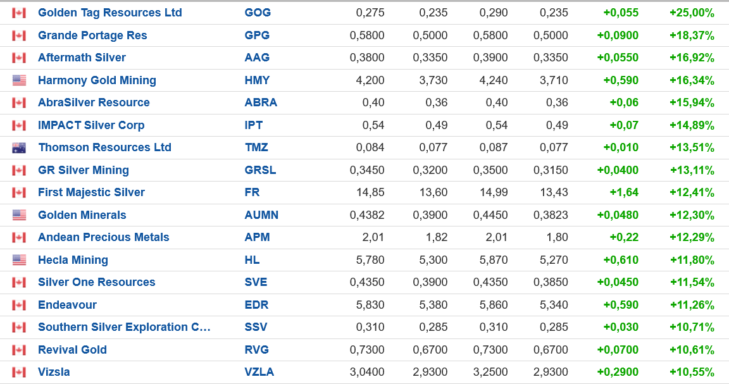Screen dimensions: 729x384
Task: Click the Australia flag beside Thomson Resources
Action: coord(19,147)
